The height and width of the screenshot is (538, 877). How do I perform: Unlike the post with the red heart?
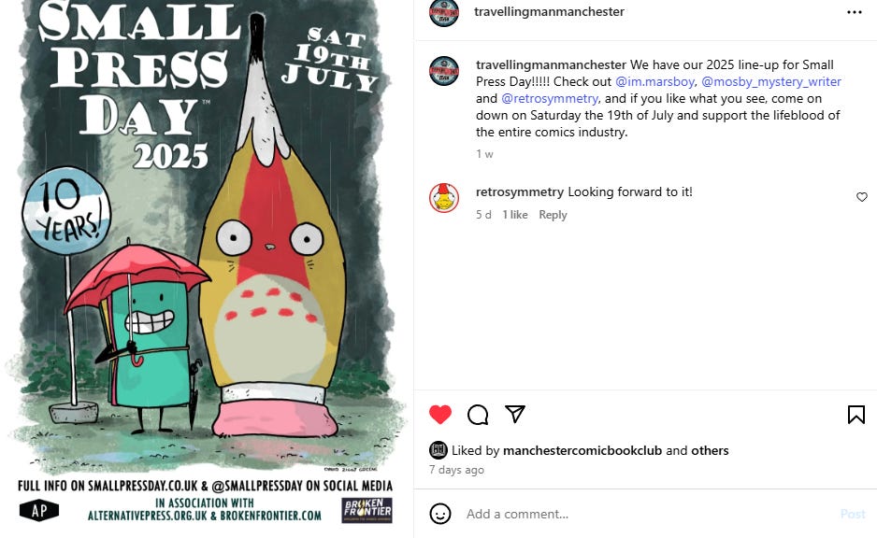coord(440,414)
